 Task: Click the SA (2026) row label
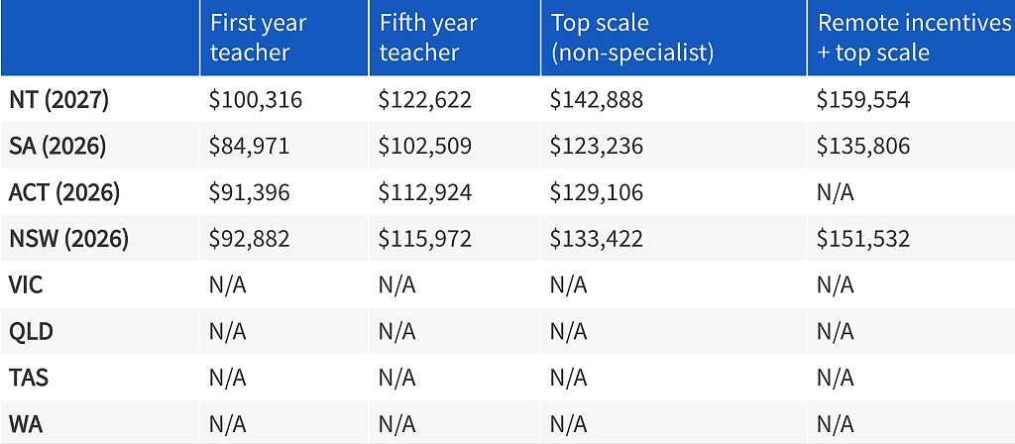(x=56, y=147)
